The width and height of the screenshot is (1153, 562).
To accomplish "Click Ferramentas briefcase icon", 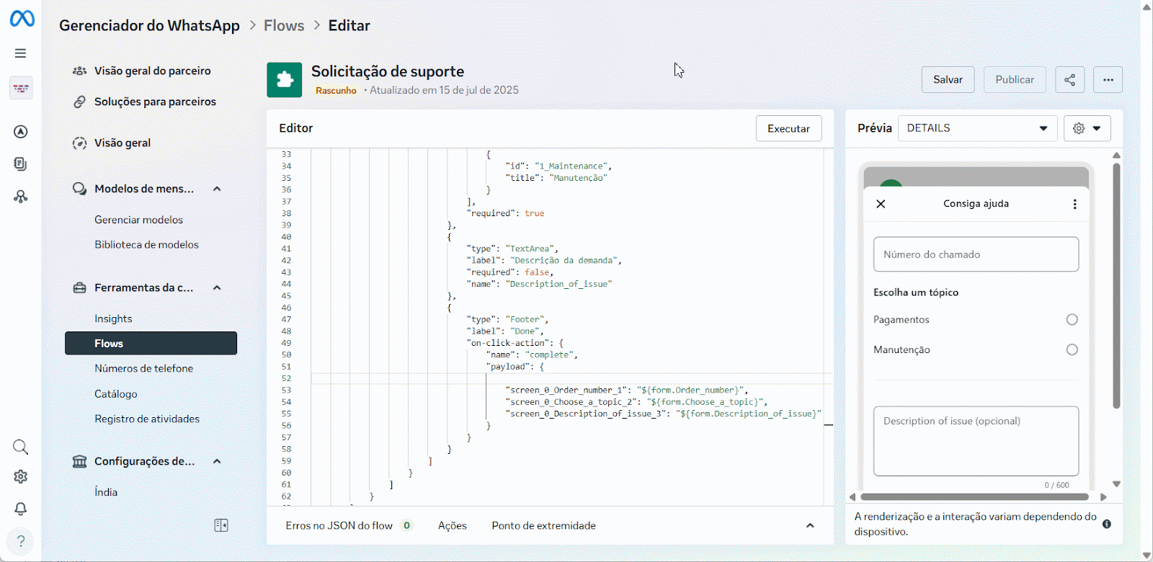I will [80, 287].
